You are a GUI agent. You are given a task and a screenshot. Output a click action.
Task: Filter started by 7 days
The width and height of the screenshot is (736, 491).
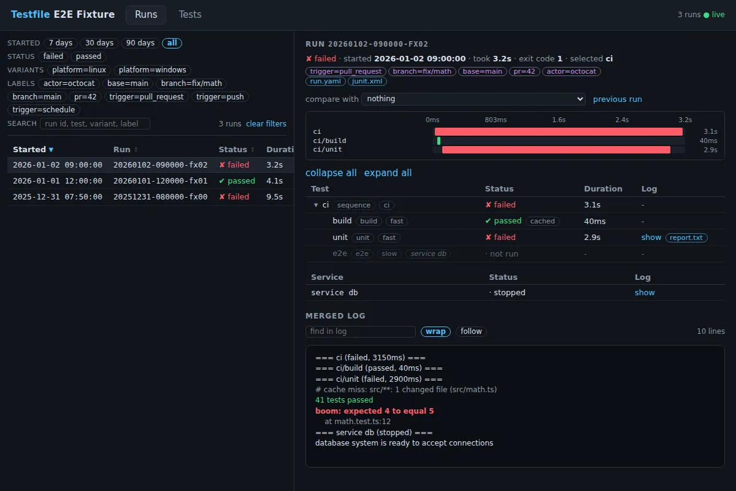click(x=61, y=43)
